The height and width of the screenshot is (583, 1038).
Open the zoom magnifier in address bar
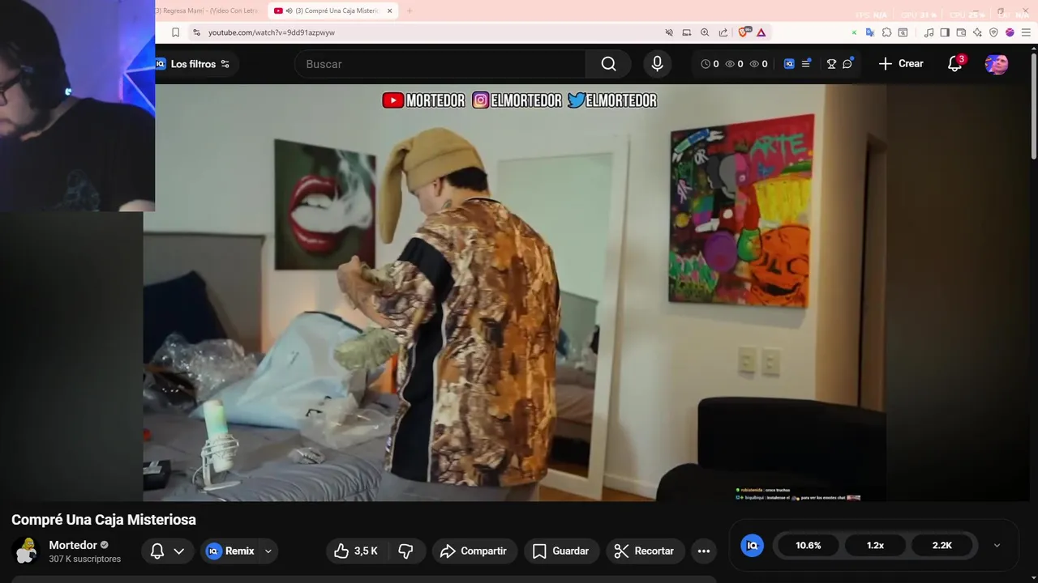[705, 32]
